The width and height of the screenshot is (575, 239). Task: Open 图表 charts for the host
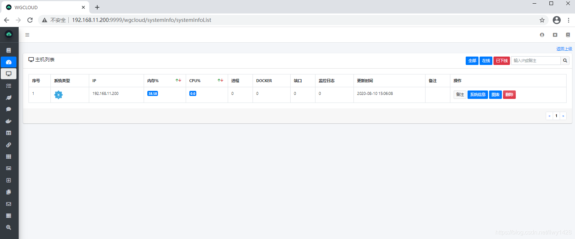tap(495, 95)
